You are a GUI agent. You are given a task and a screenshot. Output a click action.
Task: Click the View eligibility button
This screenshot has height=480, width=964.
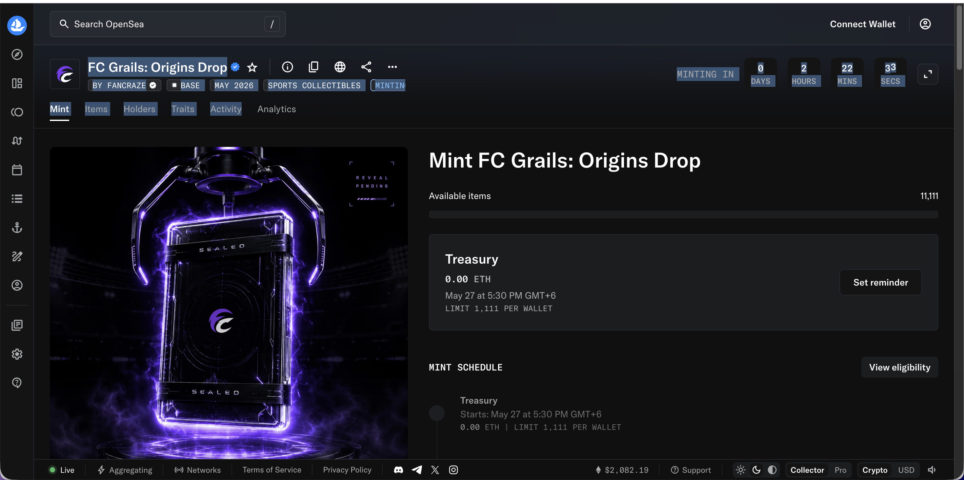point(900,368)
